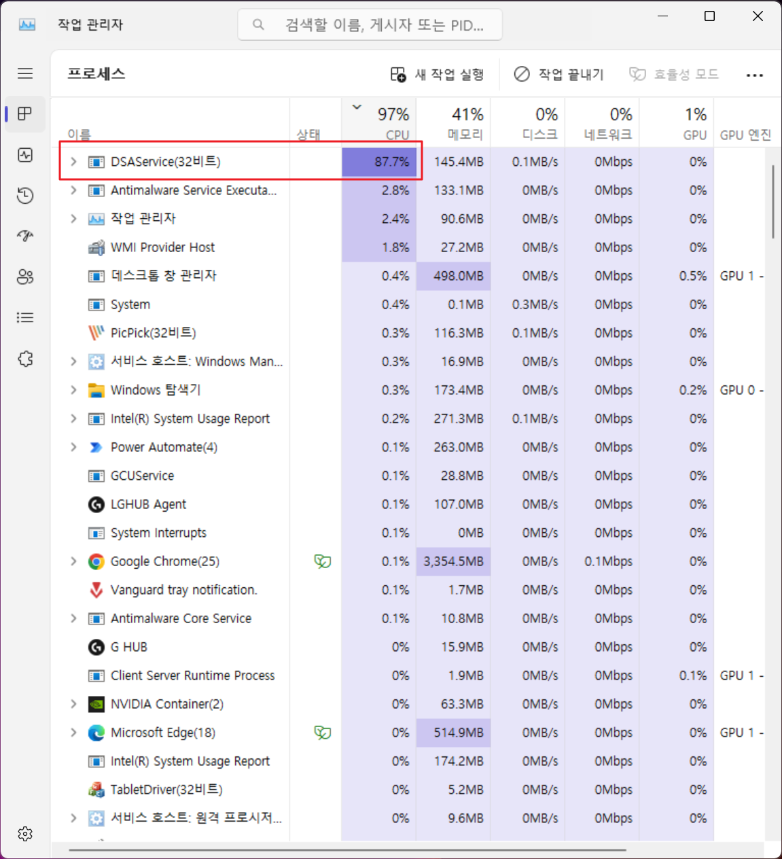
Task: Click the Power Automate process icon
Action: click(96, 447)
